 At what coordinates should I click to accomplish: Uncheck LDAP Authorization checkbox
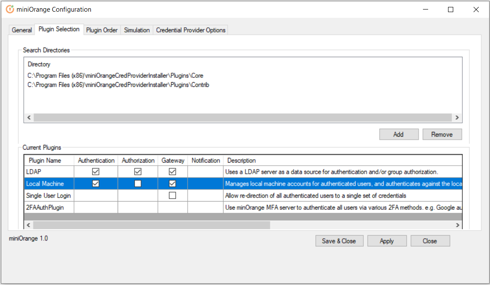pos(138,172)
